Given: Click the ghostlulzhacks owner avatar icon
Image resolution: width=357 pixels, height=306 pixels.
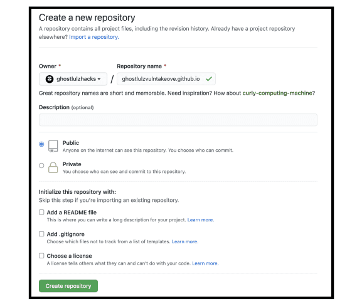Looking at the screenshot, I should 50,79.
